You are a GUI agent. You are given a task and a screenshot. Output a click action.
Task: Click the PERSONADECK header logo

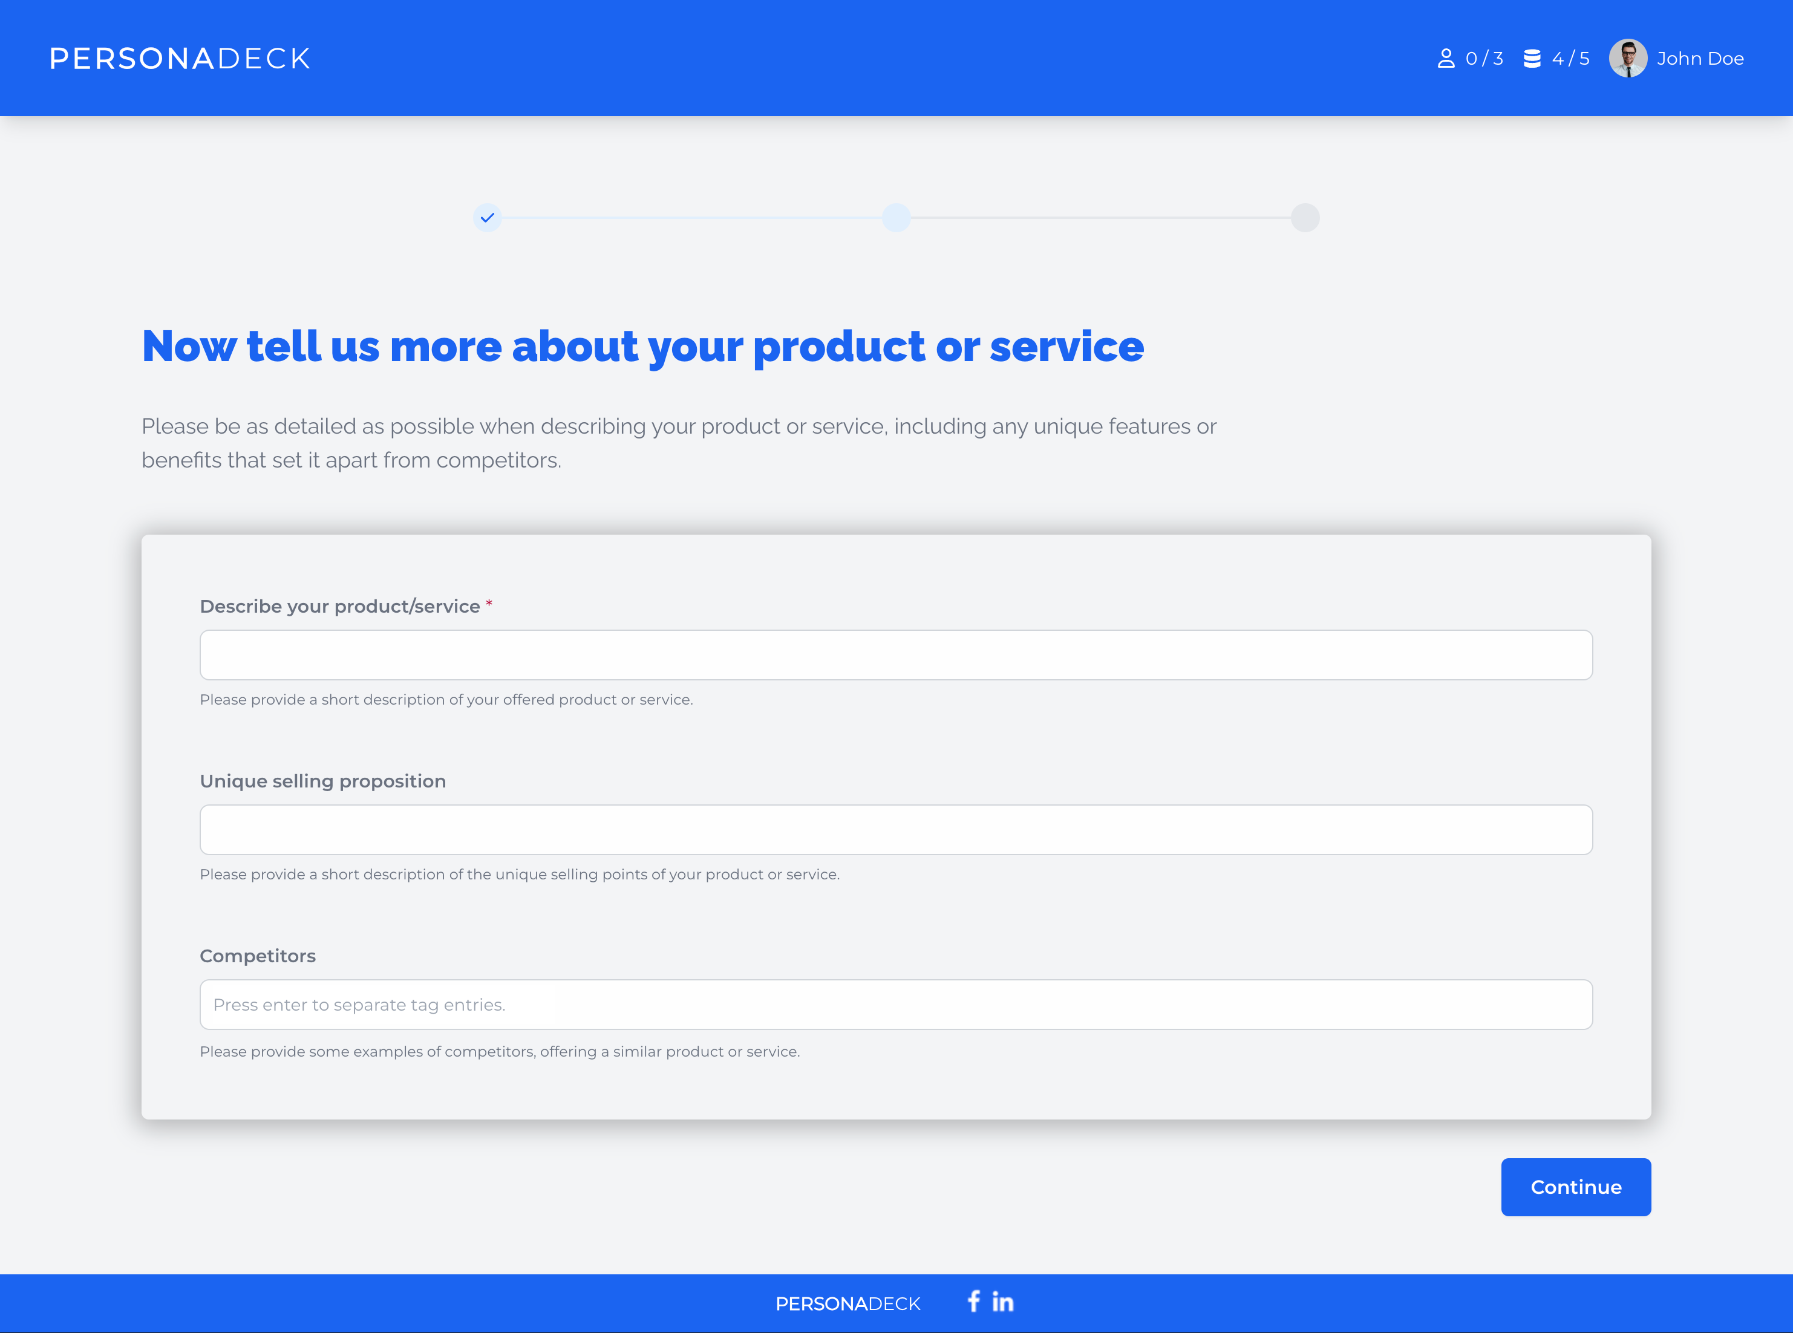pos(180,58)
